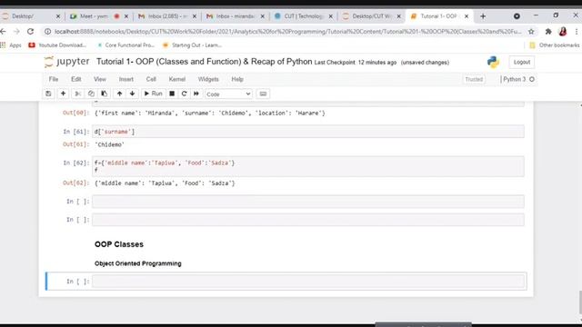The width and height of the screenshot is (582, 327).
Task: Click the Python 3 kernel indicator
Action: (515, 79)
